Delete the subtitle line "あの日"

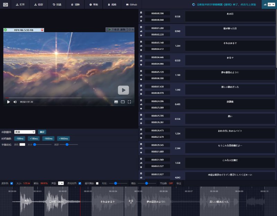point(141,12)
